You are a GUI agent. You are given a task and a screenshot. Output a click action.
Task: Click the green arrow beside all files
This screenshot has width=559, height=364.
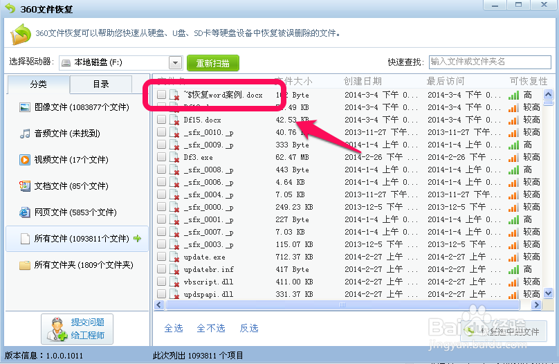[137, 239]
